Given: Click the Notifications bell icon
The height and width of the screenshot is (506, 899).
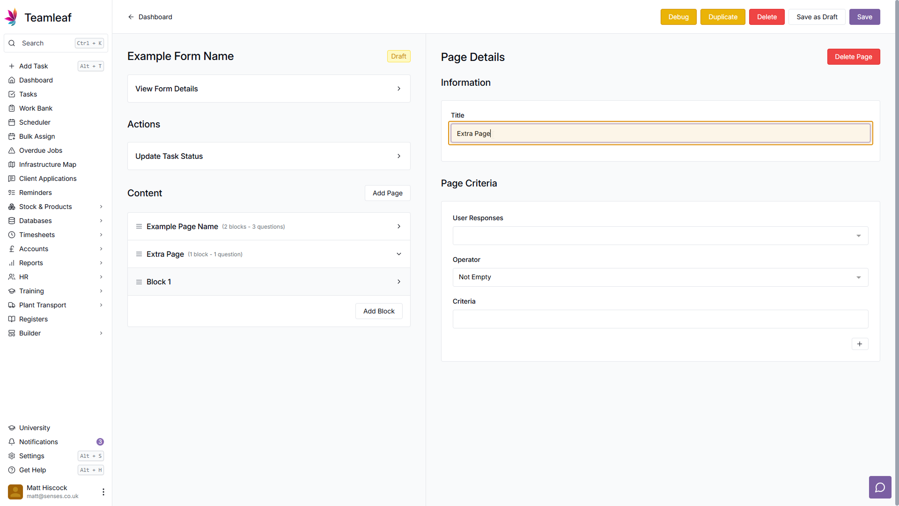Looking at the screenshot, I should pos(12,442).
